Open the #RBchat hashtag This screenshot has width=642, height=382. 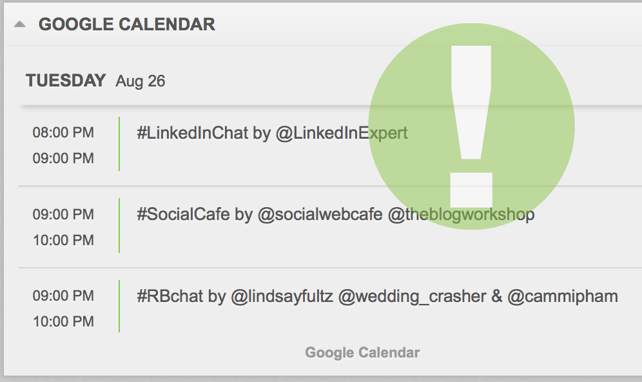point(170,296)
